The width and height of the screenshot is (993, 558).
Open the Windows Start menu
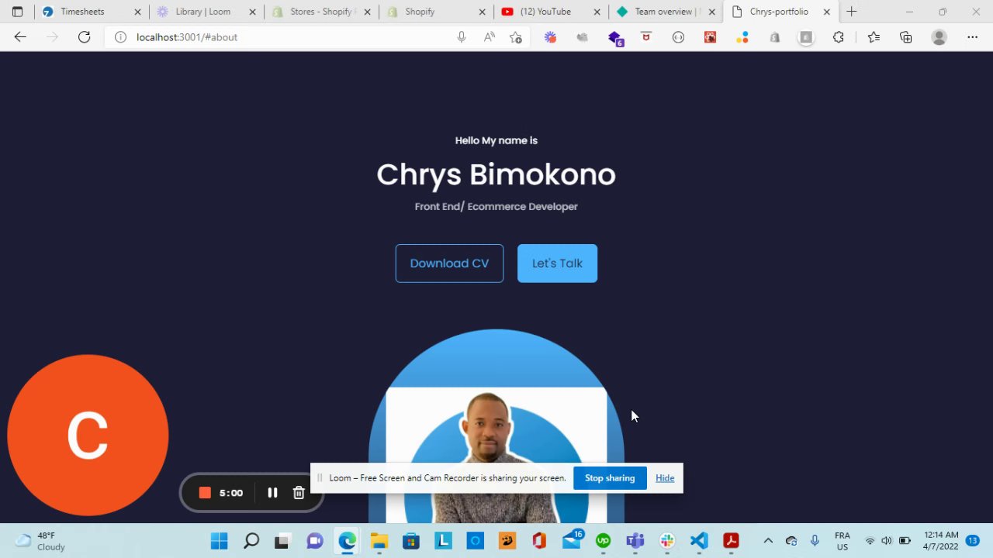(x=219, y=541)
